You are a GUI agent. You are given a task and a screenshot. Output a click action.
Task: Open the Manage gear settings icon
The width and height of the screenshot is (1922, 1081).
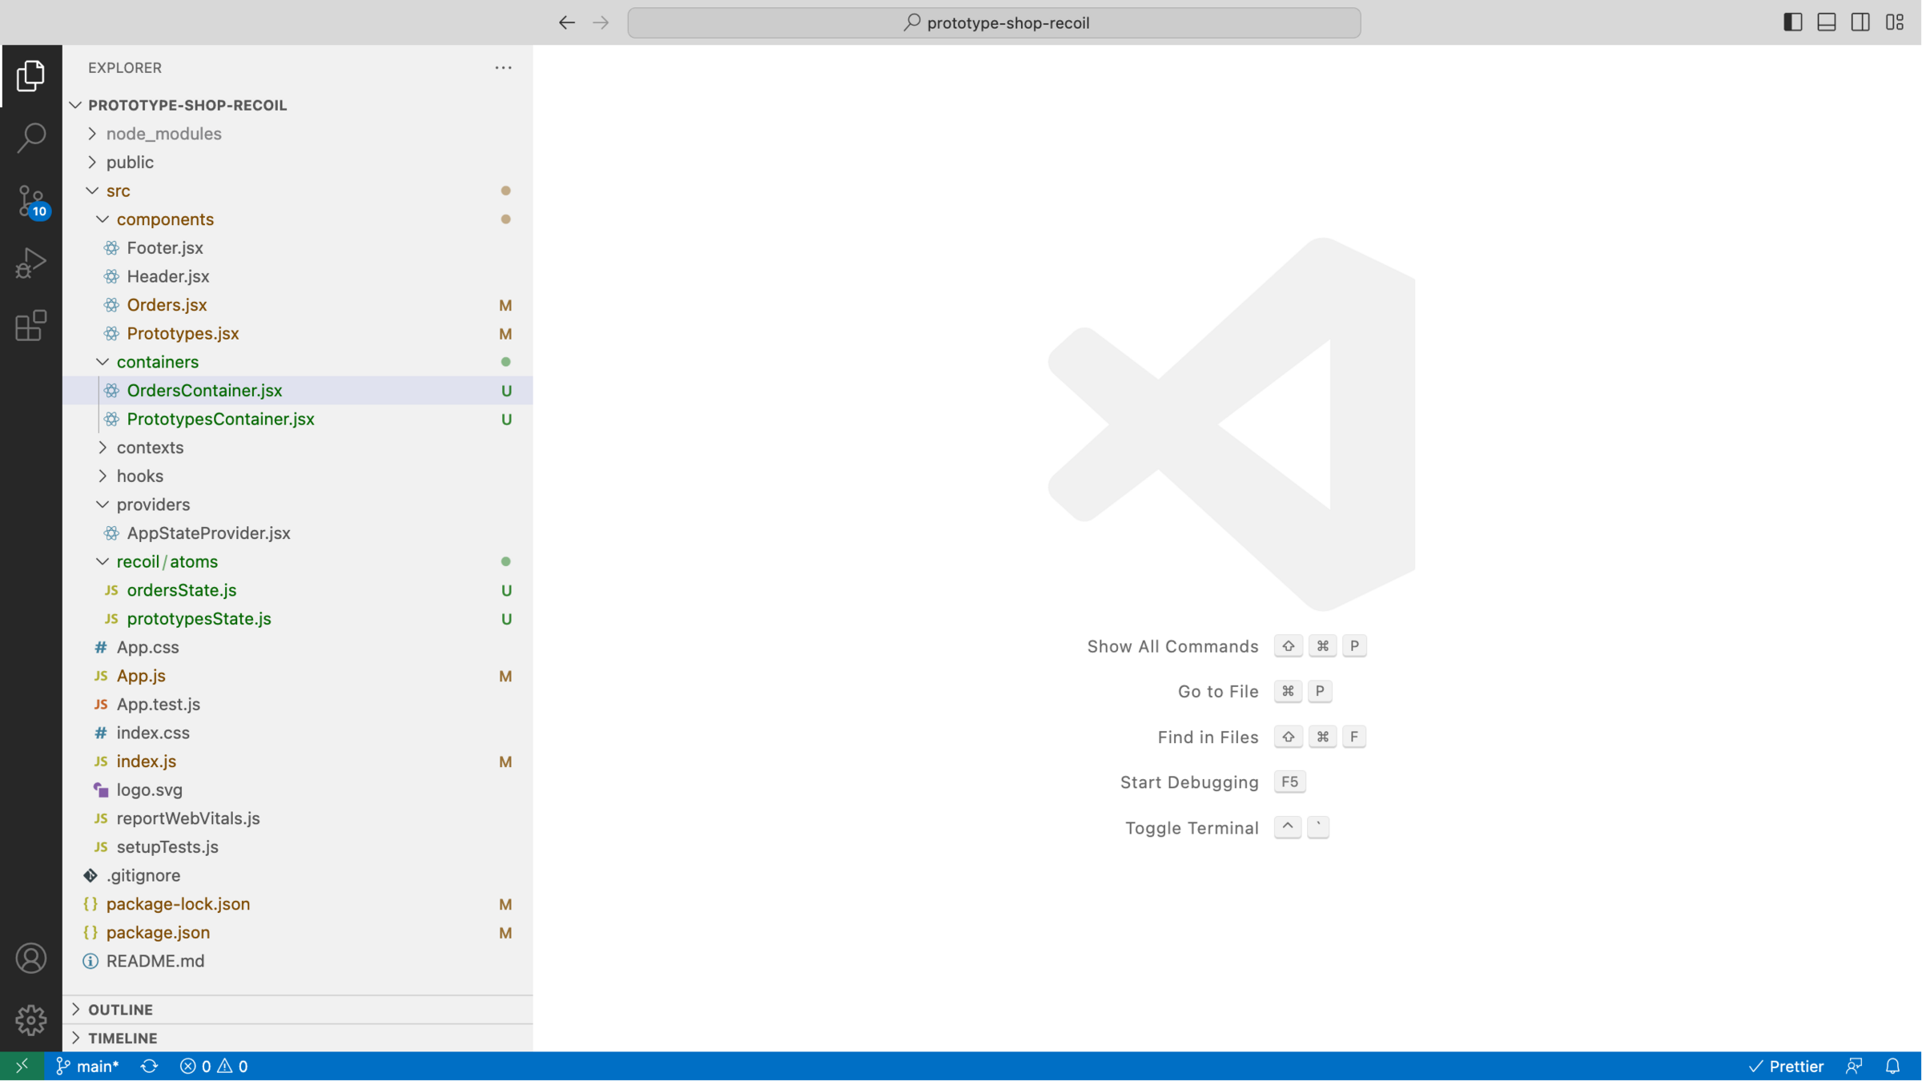point(30,1019)
